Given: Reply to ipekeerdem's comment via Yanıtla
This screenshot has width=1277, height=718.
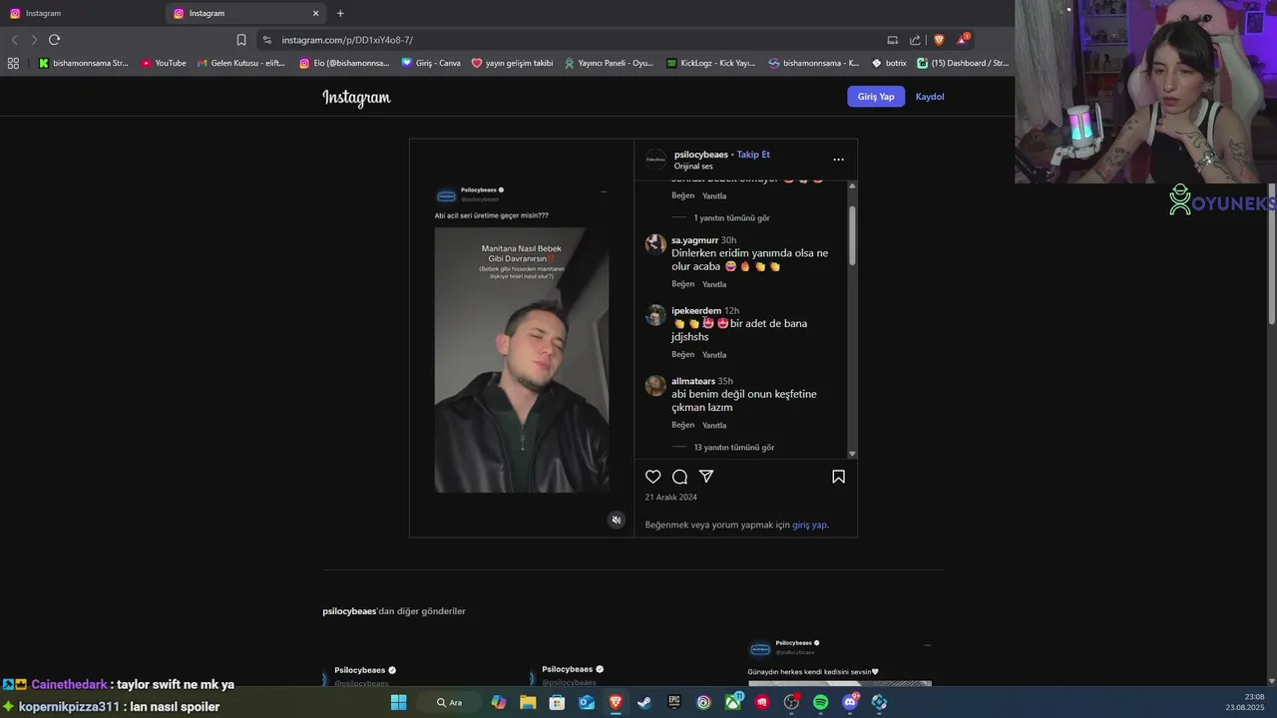Looking at the screenshot, I should [x=714, y=355].
